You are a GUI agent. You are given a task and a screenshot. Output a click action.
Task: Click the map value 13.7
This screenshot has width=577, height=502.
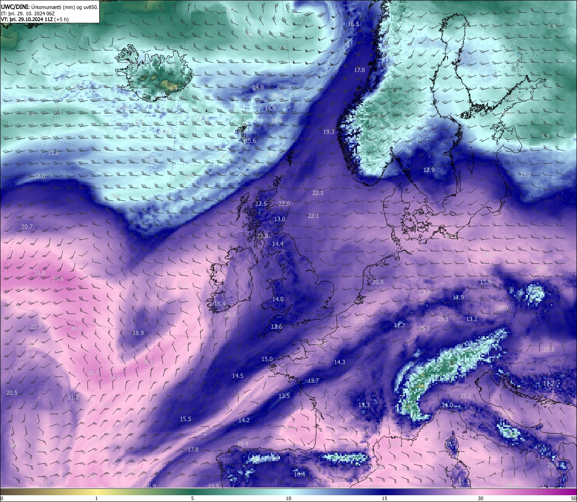[313, 381]
